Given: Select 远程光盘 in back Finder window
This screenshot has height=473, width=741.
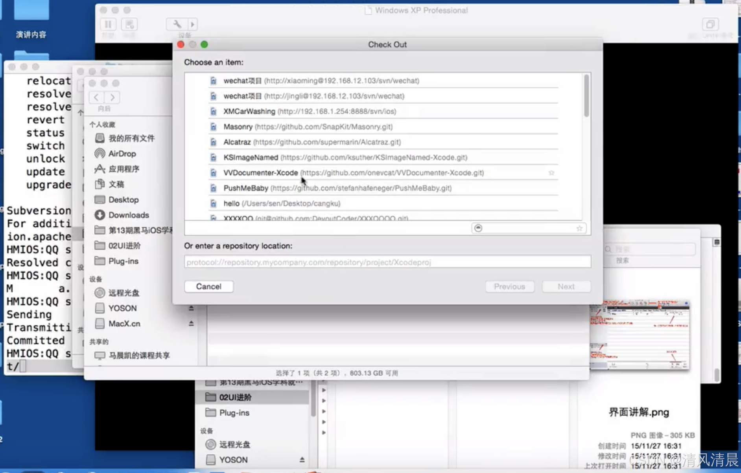Looking at the screenshot, I should (x=228, y=444).
